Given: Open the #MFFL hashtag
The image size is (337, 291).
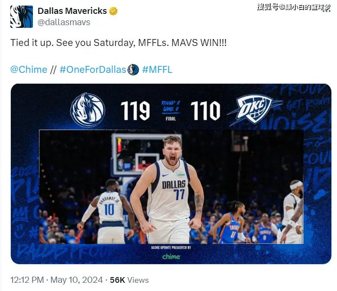Looking at the screenshot, I should (157, 69).
